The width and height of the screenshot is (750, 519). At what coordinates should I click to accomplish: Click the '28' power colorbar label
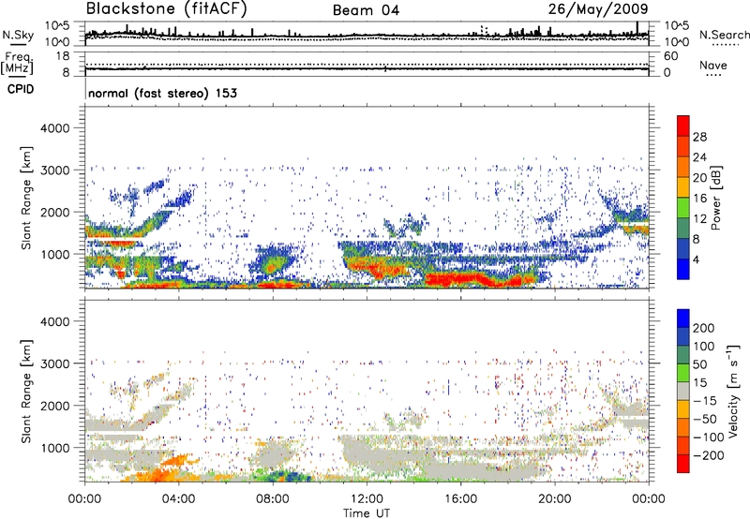pos(699,137)
